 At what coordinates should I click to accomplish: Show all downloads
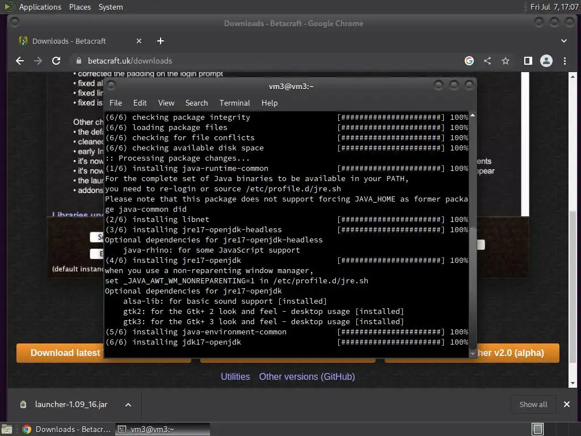[533, 404]
